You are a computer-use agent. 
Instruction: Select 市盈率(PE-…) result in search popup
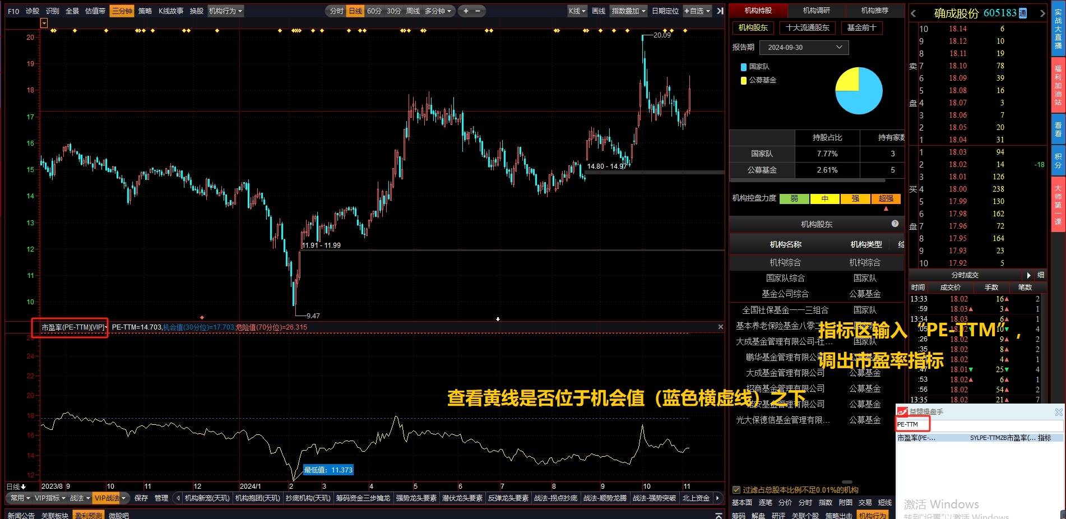(979, 438)
